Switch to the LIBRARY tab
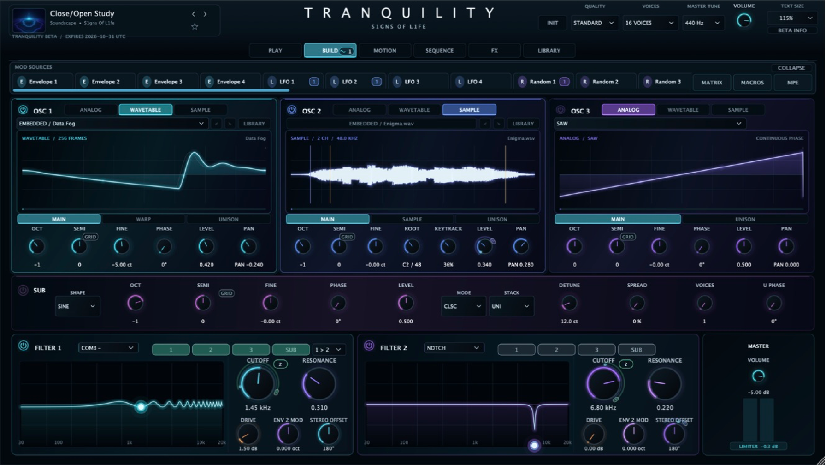 click(549, 50)
